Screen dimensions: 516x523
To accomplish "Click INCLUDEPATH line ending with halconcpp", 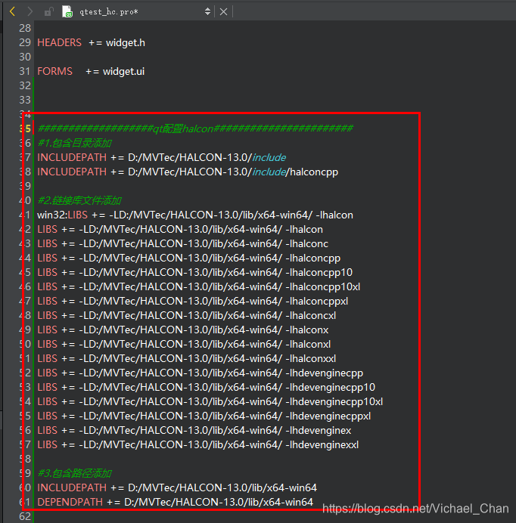I will 188,172.
